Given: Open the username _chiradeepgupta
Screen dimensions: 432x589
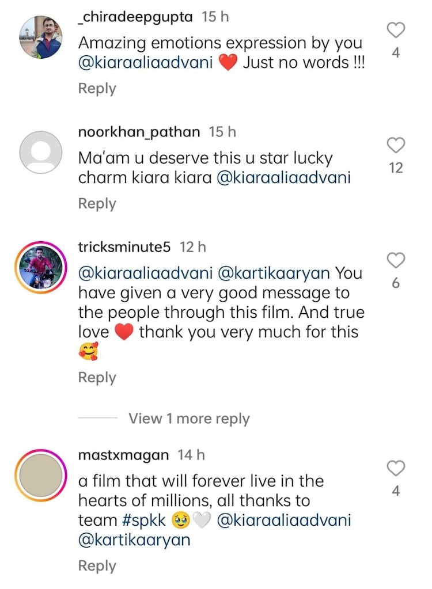Looking at the screenshot, I should [135, 17].
